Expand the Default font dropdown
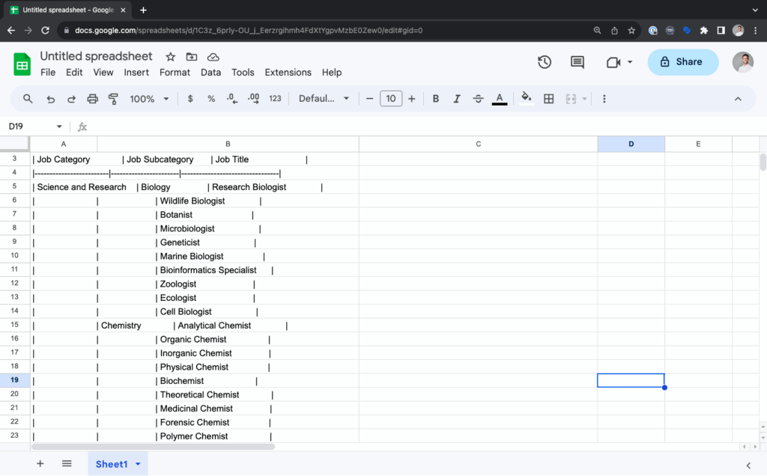Image resolution: width=767 pixels, height=476 pixels. click(x=324, y=99)
